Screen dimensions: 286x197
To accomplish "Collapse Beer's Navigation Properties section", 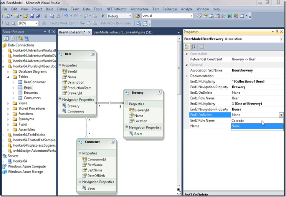I will pyautogui.click(x=60, y=99).
